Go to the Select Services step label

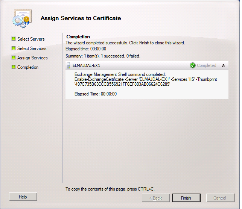(32, 48)
